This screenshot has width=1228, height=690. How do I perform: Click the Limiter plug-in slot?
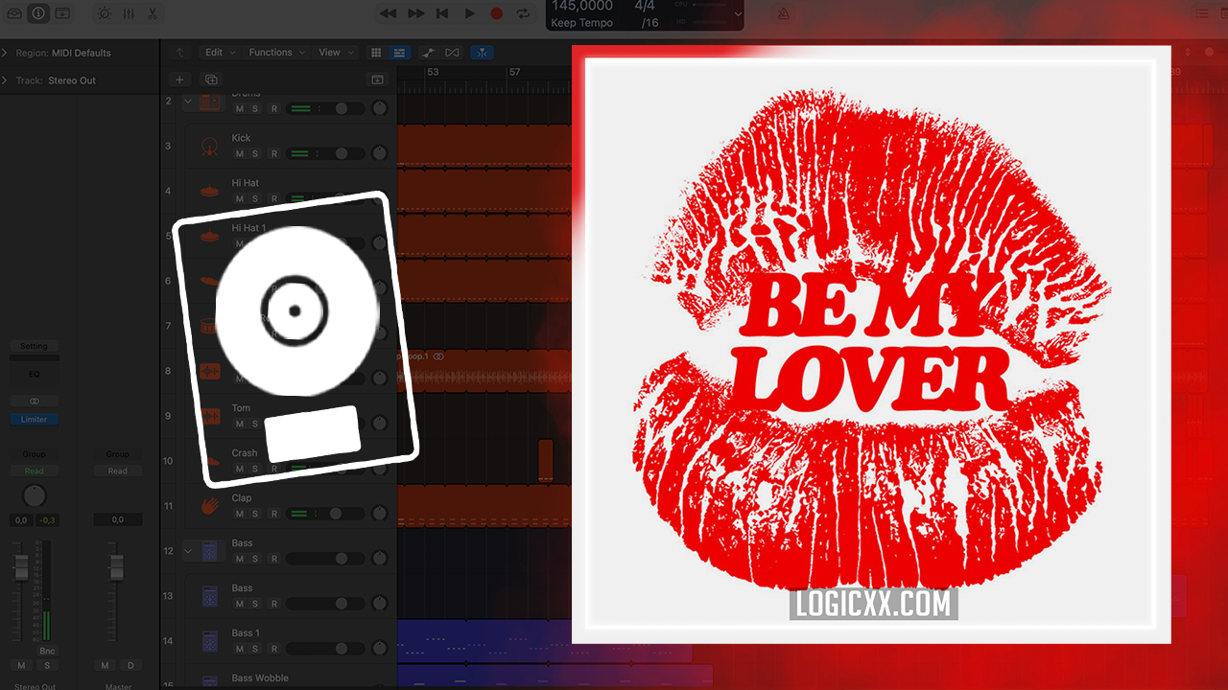pos(35,420)
